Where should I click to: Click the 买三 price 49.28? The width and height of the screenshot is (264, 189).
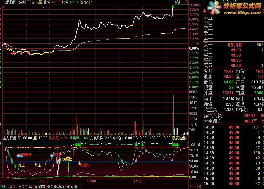tap(236, 55)
